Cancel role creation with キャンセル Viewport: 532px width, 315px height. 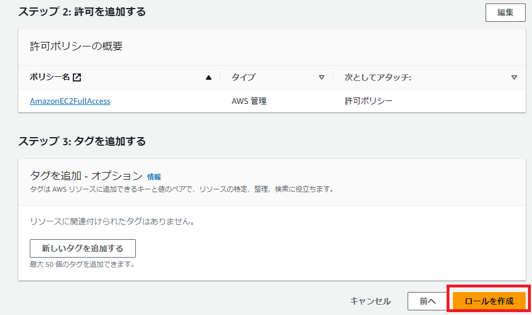pyautogui.click(x=370, y=301)
